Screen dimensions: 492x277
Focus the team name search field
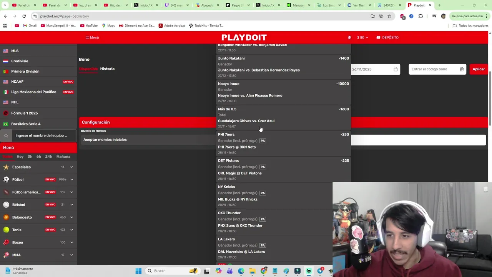(44, 136)
